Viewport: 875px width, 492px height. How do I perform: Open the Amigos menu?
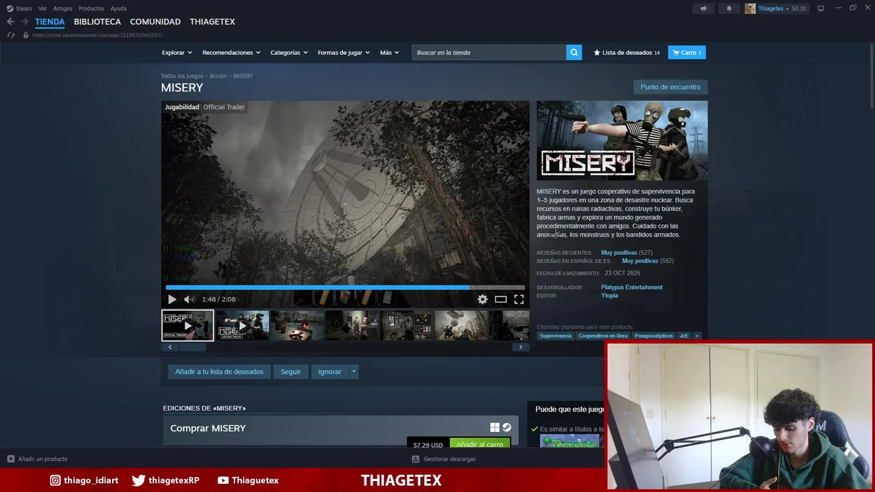click(63, 8)
